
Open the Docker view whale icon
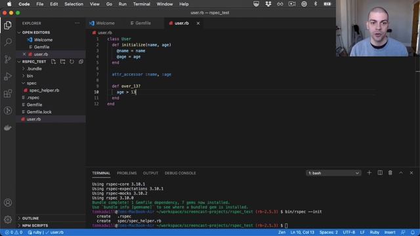tap(8, 128)
